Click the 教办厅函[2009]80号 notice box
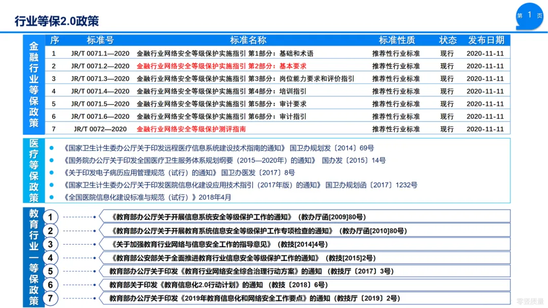 305,216
